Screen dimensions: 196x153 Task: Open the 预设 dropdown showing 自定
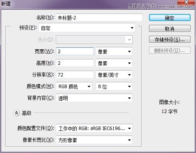coord(87,28)
